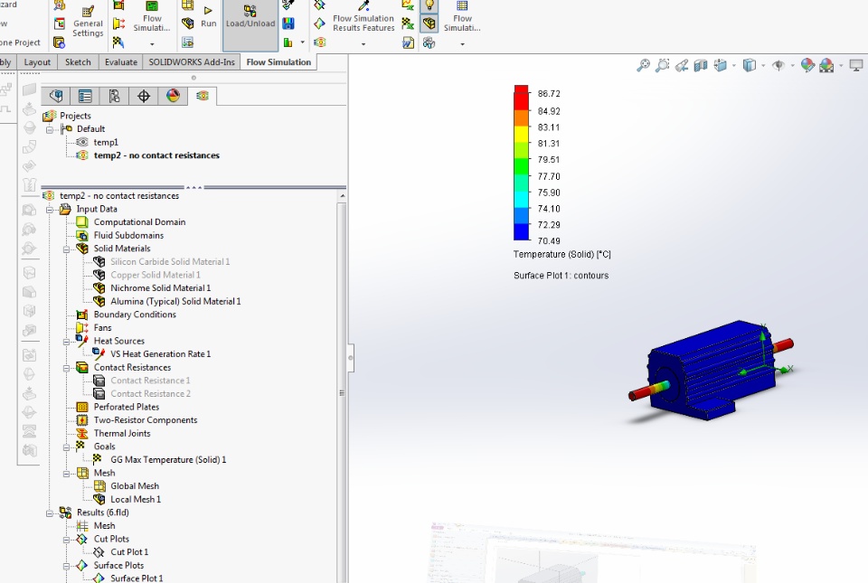Switch to the Layout tab

37,62
